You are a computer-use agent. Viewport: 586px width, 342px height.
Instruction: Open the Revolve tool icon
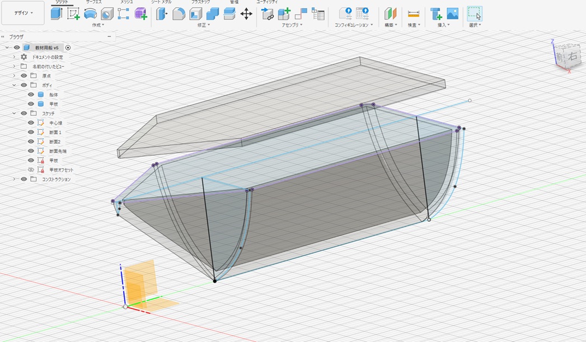click(x=90, y=13)
